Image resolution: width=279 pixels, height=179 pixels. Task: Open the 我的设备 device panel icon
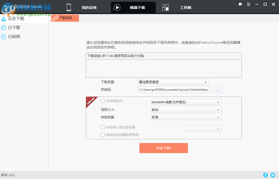[69, 7]
